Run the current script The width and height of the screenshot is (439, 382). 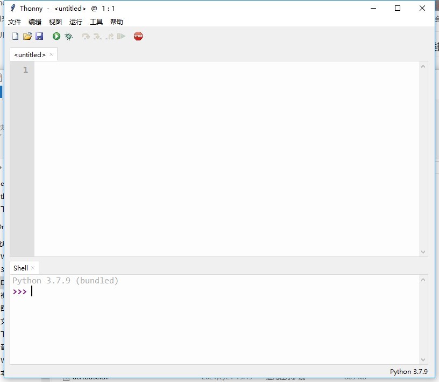56,36
